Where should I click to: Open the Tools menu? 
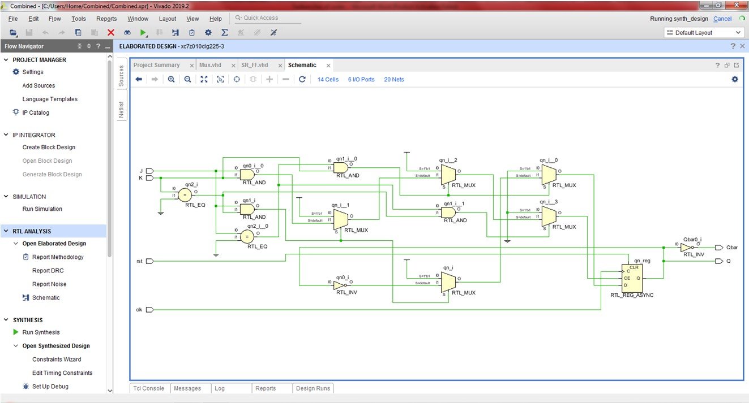click(x=79, y=19)
